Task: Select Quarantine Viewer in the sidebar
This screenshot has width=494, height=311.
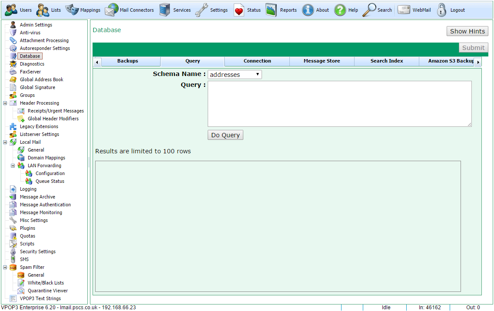Action: (x=47, y=291)
